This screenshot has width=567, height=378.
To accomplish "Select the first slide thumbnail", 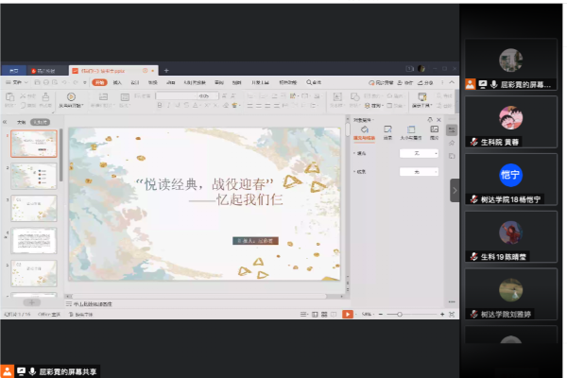I will tap(33, 144).
